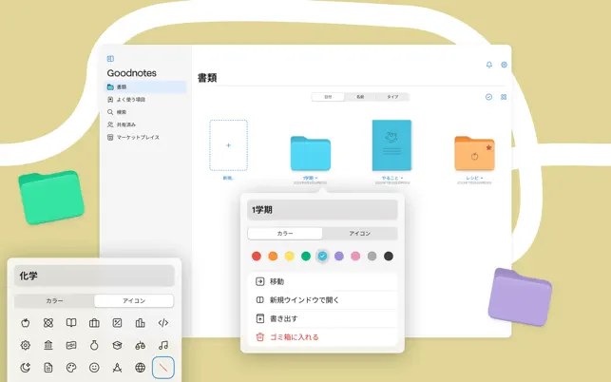Viewport: 611px width, 382px height.
Task: Sort documents by 日付
Action: pyautogui.click(x=328, y=97)
